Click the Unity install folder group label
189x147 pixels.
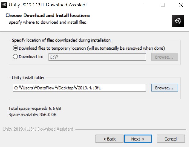(x=28, y=77)
